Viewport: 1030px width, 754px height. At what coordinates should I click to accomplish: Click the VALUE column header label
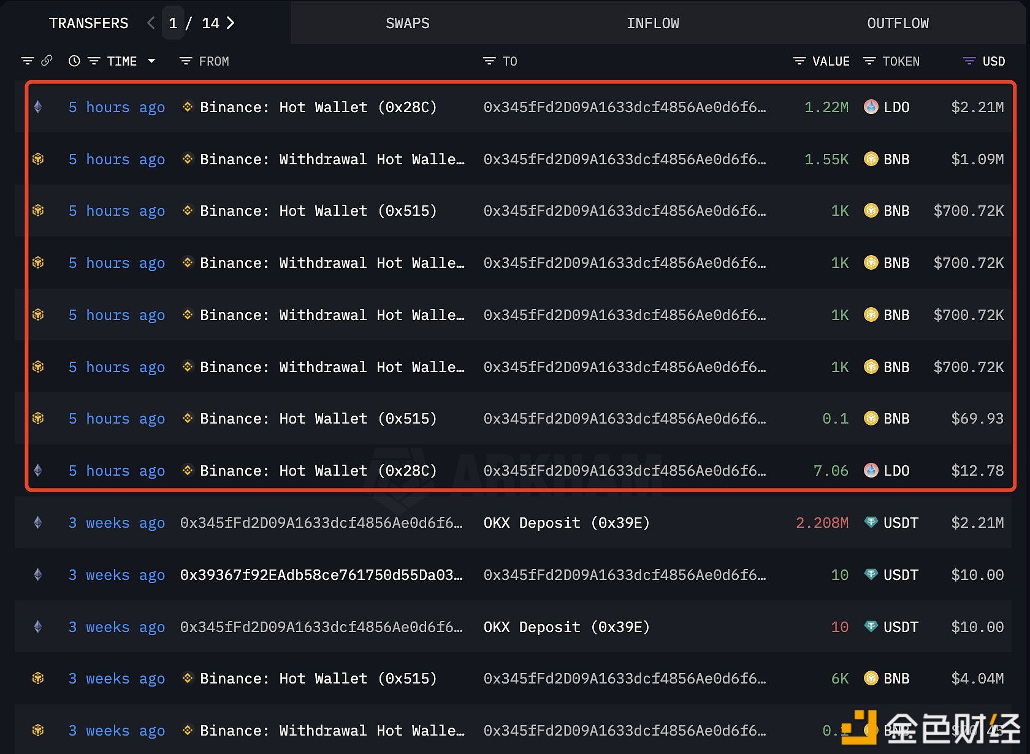click(x=831, y=61)
